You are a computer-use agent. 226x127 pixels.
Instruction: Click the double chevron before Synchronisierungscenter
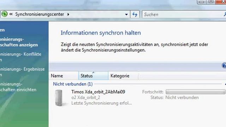pyautogui.click(x=11, y=14)
